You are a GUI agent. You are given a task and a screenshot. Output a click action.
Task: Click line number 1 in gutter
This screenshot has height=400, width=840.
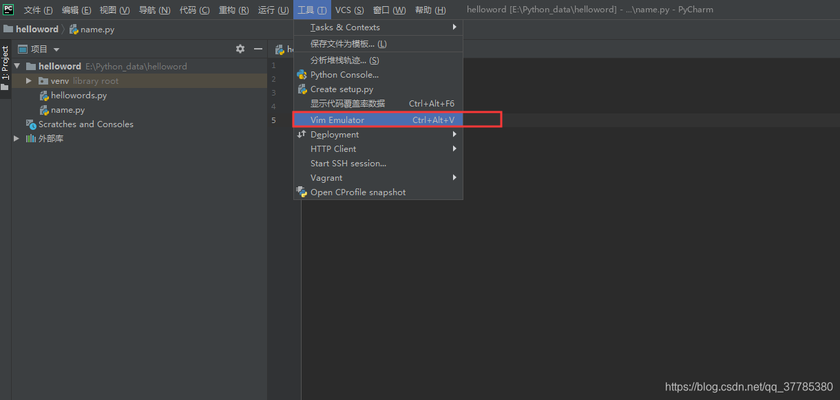274,65
